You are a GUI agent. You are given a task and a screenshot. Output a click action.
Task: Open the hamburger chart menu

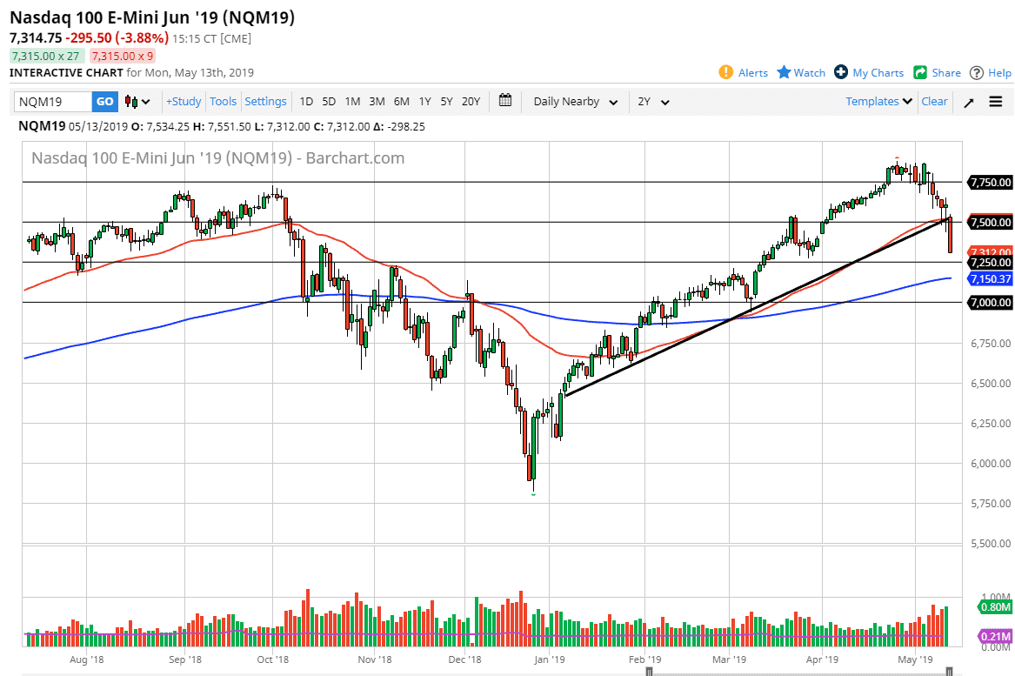(995, 102)
